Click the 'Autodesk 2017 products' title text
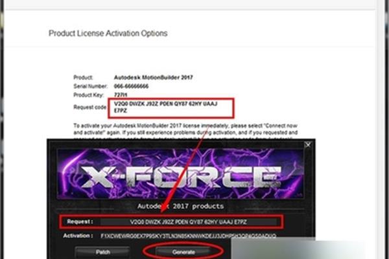Viewport: 389px width, 259px height. 181,206
